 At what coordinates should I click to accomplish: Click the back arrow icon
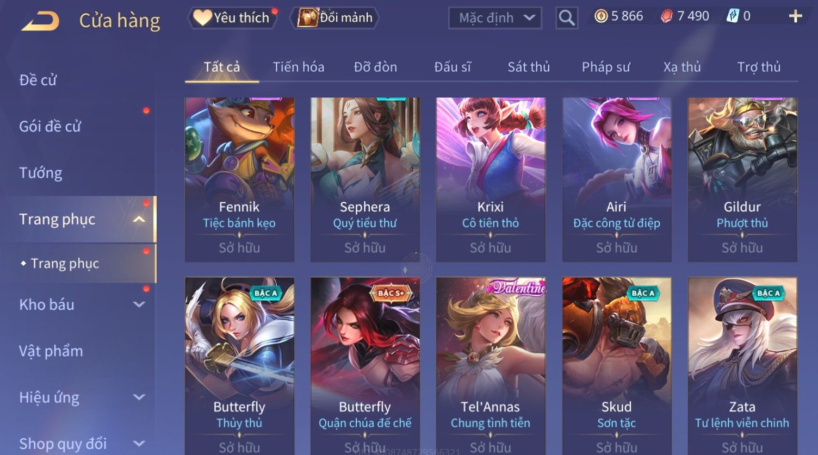point(41,21)
